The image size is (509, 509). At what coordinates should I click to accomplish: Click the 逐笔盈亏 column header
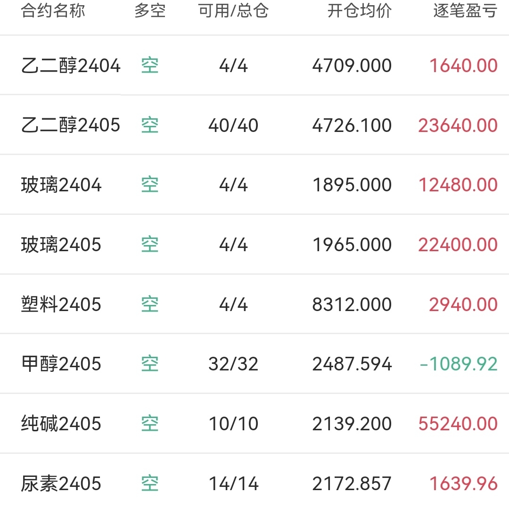pyautogui.click(x=465, y=11)
